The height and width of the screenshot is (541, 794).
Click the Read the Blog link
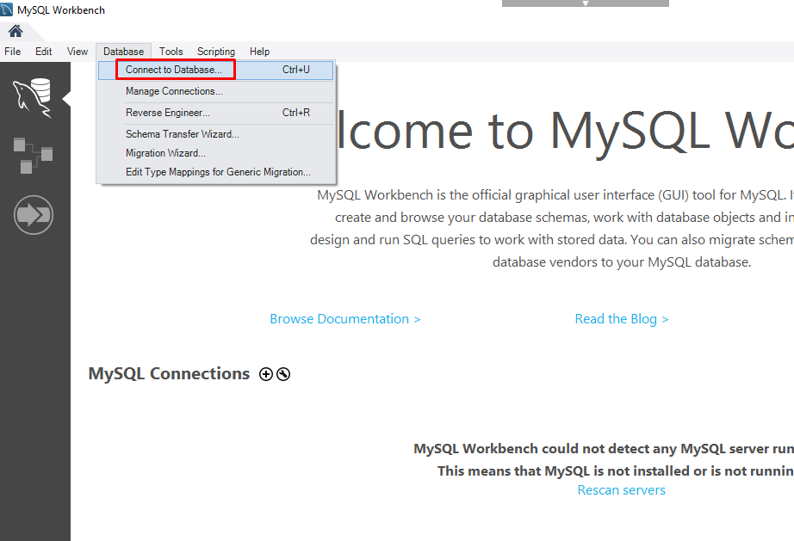[x=622, y=319]
